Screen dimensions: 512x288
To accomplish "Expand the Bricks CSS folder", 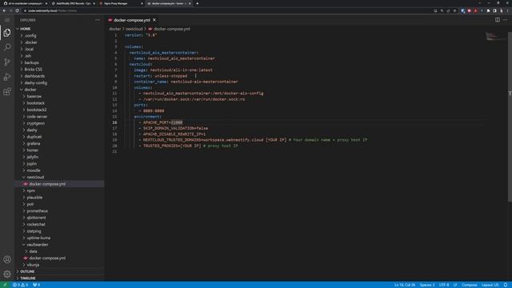I will (x=60, y=70).
